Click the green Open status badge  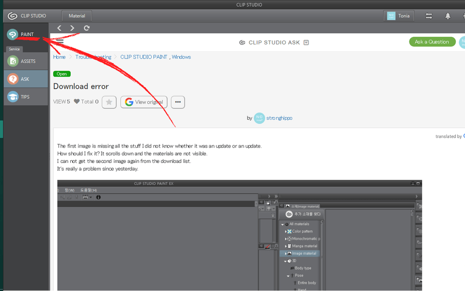click(62, 74)
